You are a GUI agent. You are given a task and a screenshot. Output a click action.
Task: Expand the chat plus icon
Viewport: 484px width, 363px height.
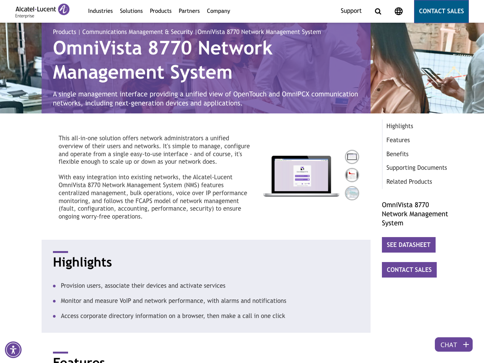tap(466, 344)
